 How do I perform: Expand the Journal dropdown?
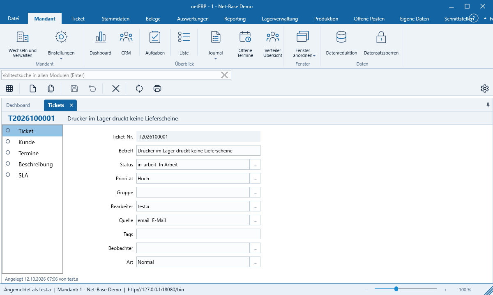pos(216,58)
